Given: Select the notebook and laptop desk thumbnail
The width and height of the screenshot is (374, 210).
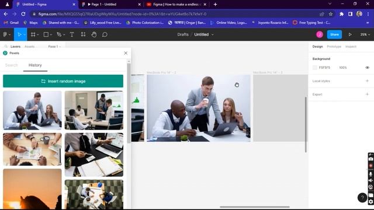Looking at the screenshot, I should [x=94, y=155].
